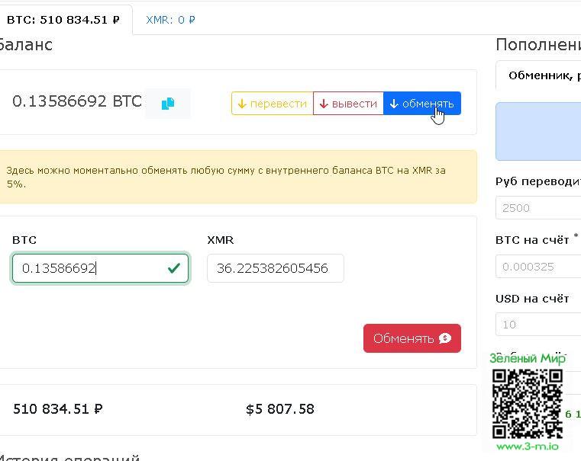Click the 510 834.51 ₽ balance total
This screenshot has height=461, width=581.
pos(58,409)
